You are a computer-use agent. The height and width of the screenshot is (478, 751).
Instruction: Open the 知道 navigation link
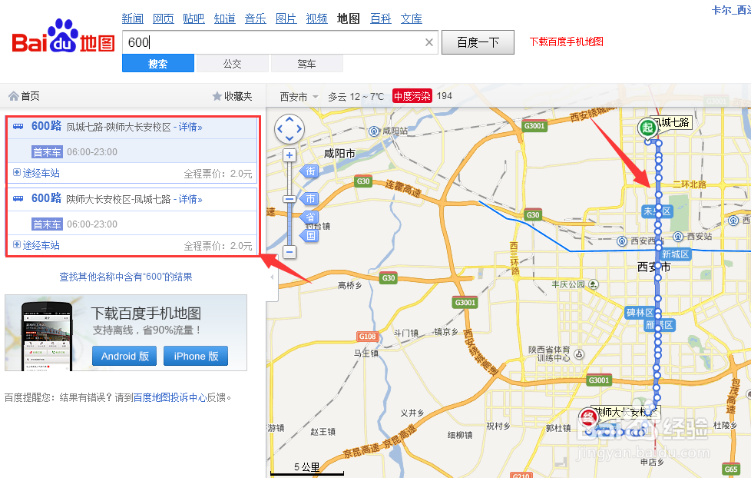[225, 18]
